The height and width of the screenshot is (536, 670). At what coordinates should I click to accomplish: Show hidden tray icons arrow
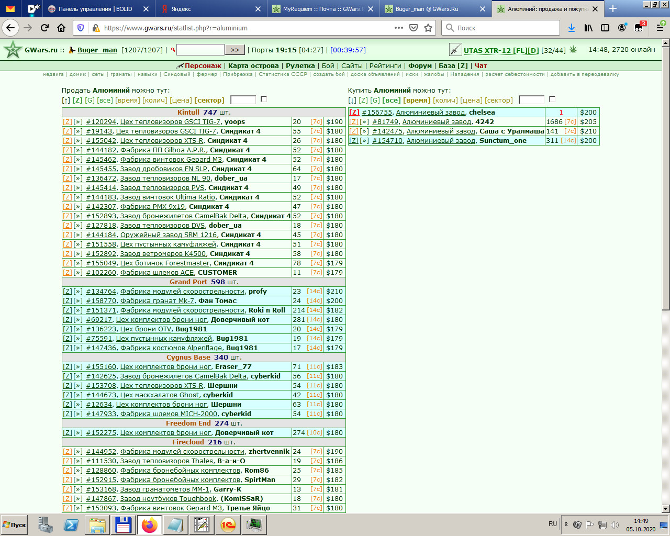coord(565,524)
